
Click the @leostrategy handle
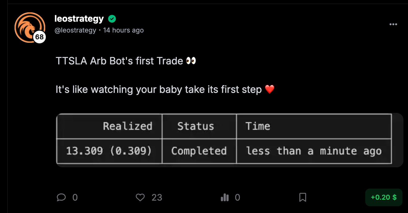[75, 30]
